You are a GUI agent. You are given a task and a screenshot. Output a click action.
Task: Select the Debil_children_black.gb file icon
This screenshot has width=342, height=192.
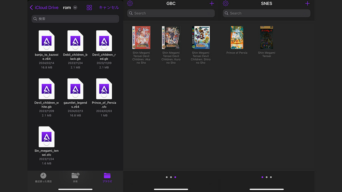pyautogui.click(x=75, y=41)
